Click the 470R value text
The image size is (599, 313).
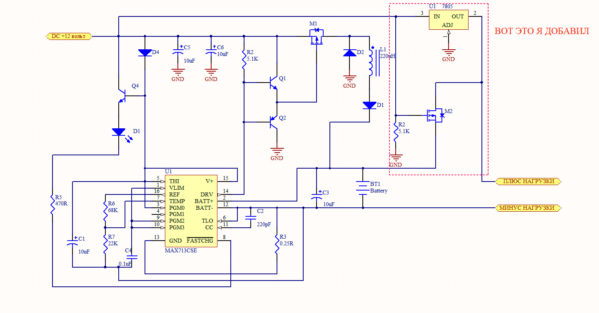pos(62,204)
